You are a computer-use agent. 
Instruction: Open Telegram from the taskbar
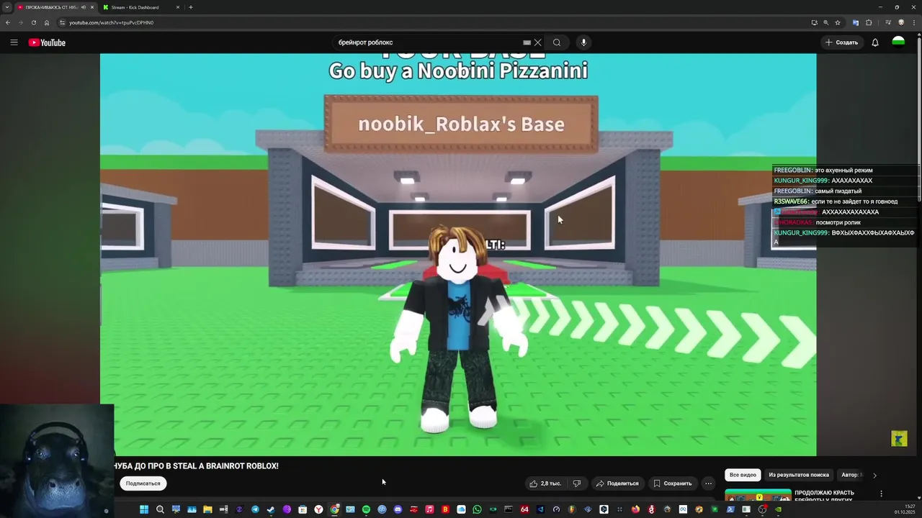[255, 509]
